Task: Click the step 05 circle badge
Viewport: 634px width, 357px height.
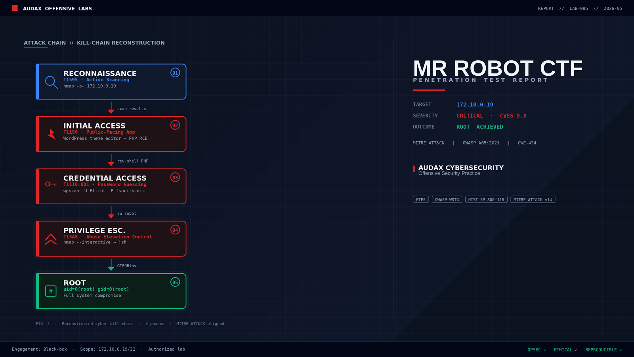Action: coord(175,282)
